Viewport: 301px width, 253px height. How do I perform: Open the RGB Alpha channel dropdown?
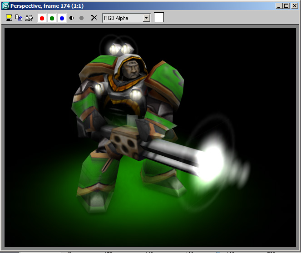pos(126,18)
